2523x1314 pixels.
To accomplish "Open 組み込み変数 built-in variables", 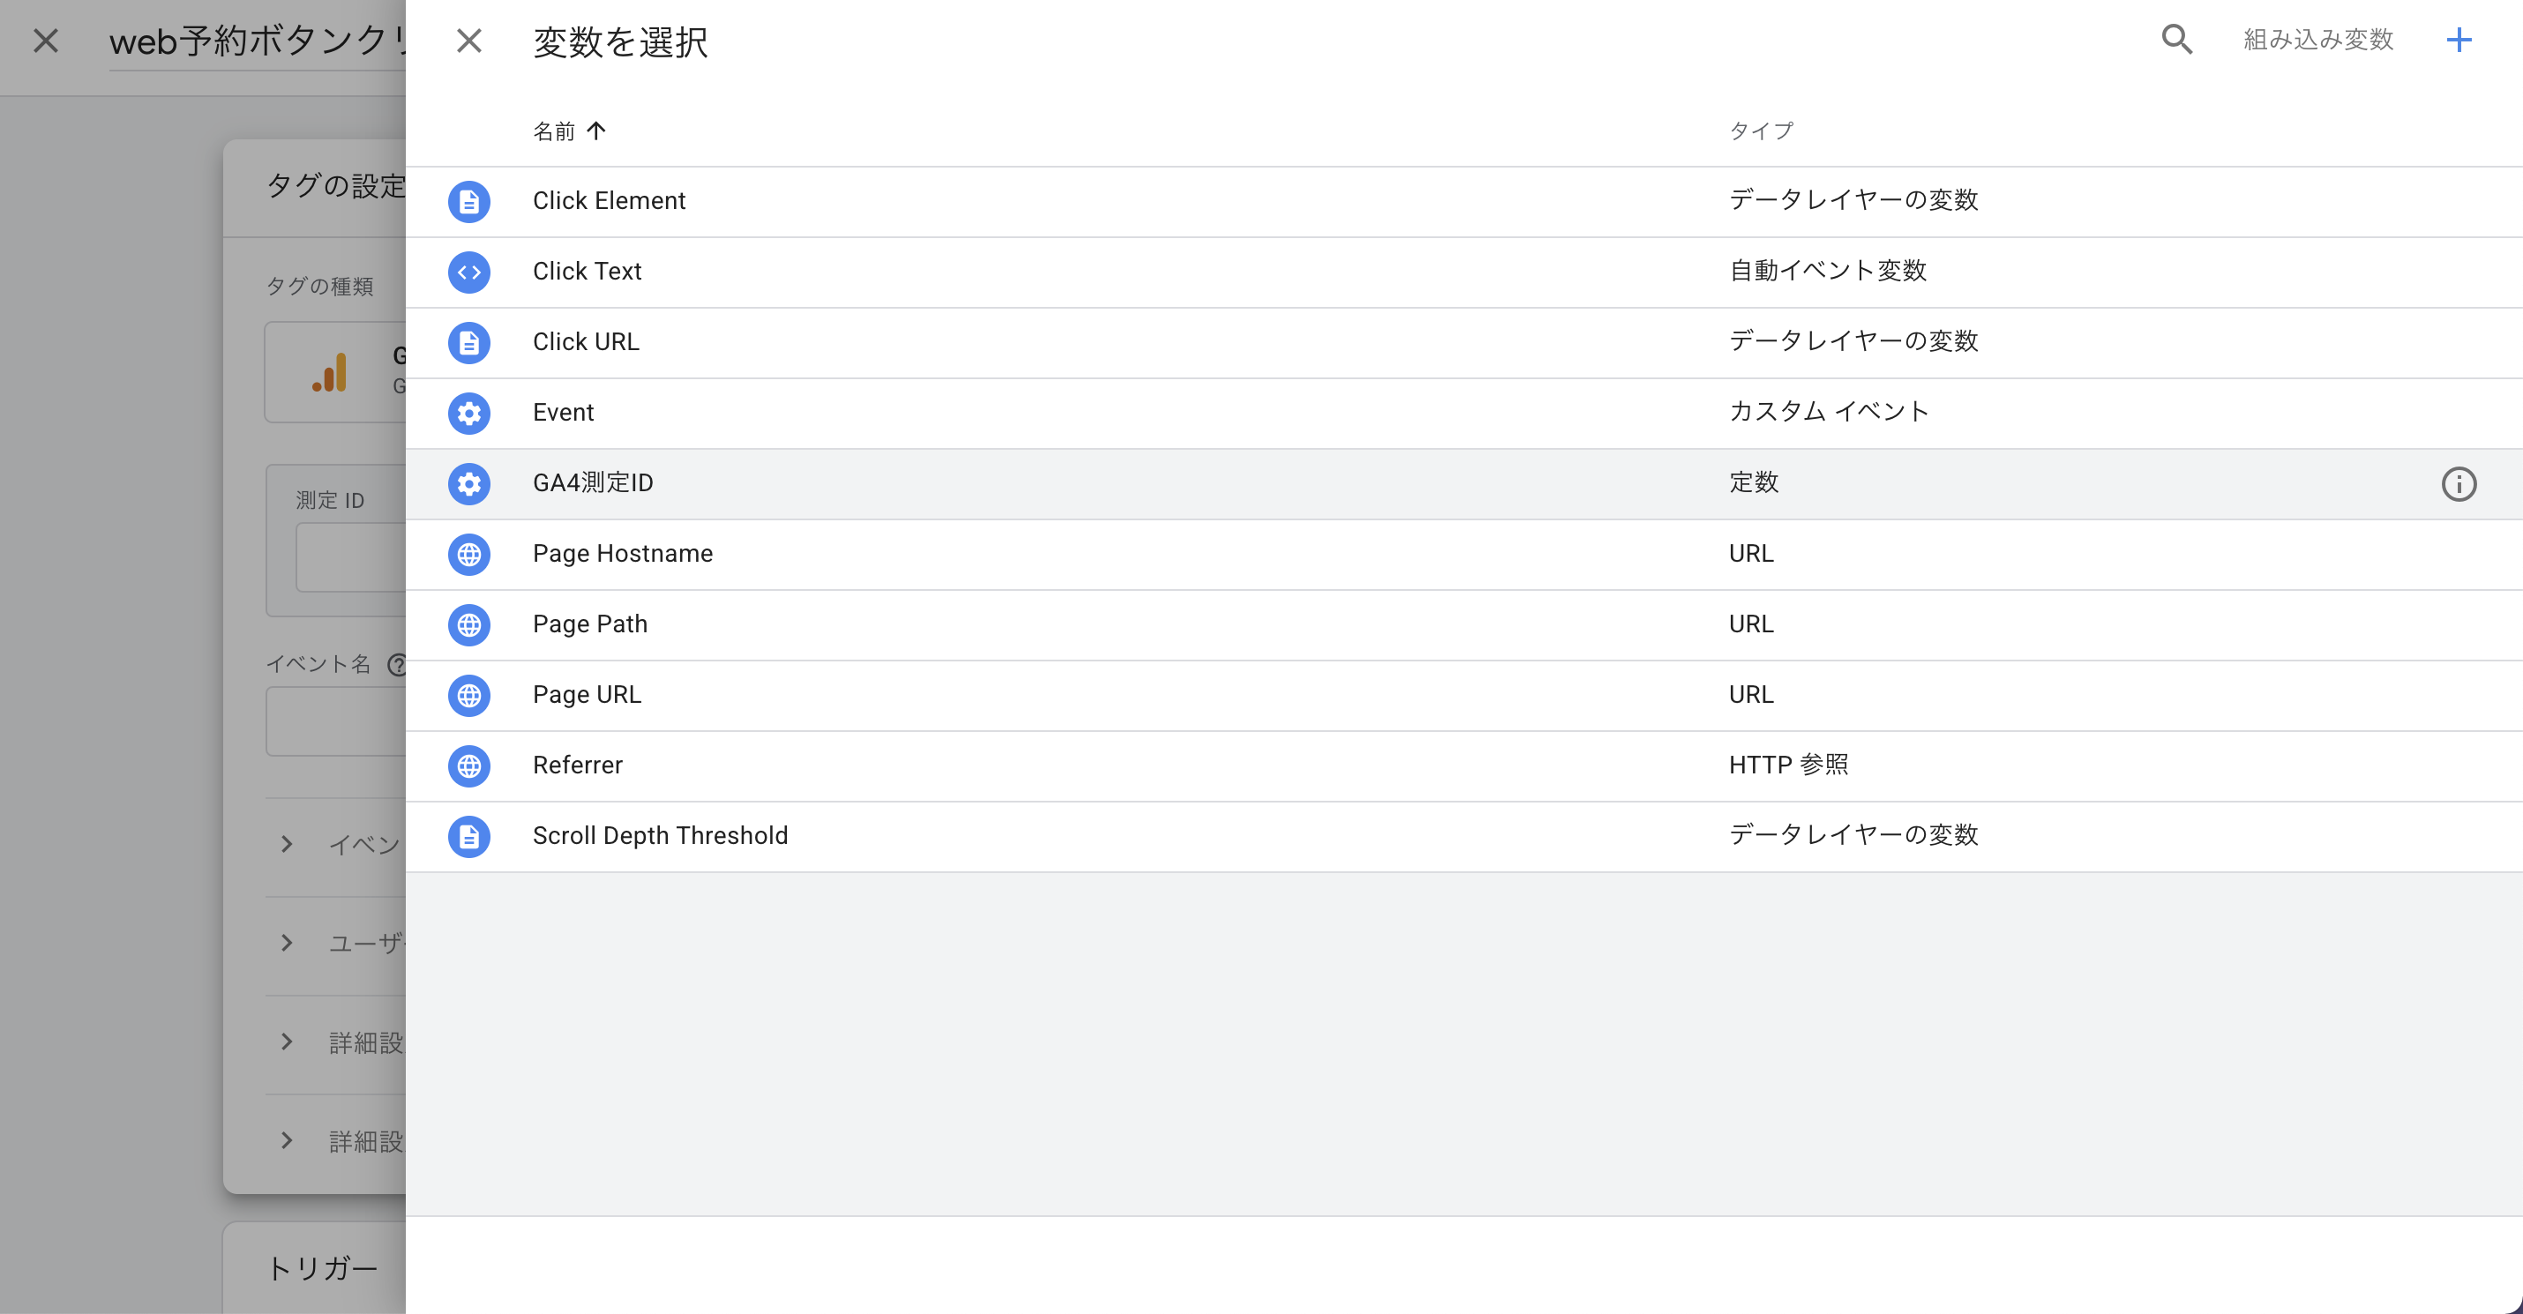I will click(2317, 41).
